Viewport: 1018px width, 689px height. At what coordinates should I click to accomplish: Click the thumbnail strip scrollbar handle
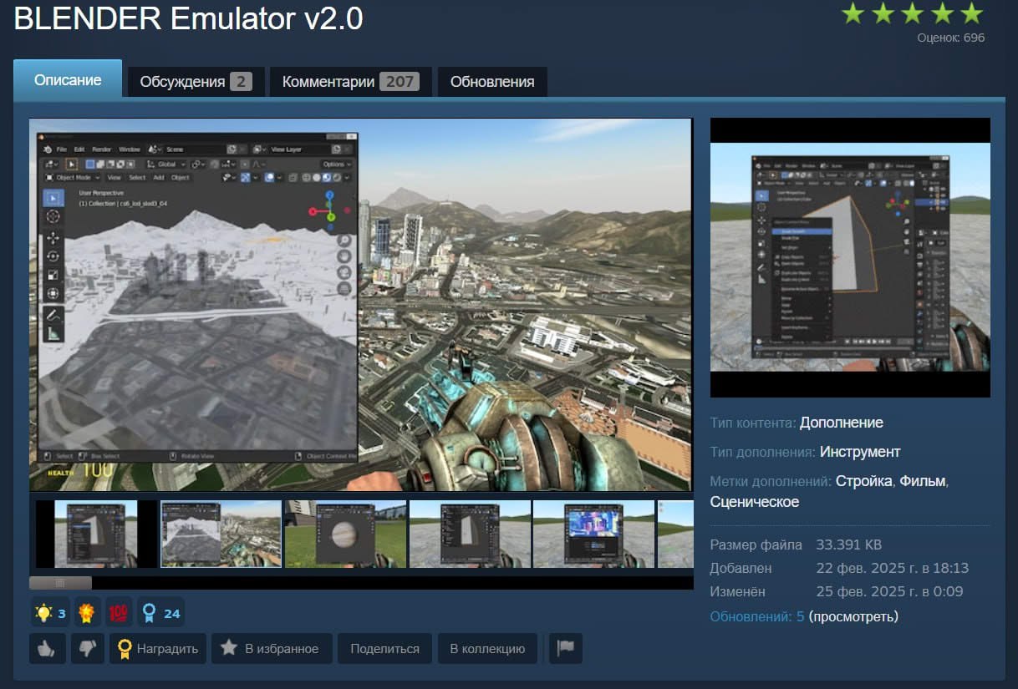(x=60, y=583)
